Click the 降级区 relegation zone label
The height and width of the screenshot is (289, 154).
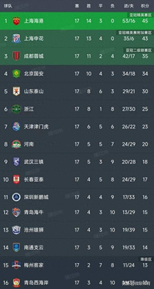[x=146, y=259]
